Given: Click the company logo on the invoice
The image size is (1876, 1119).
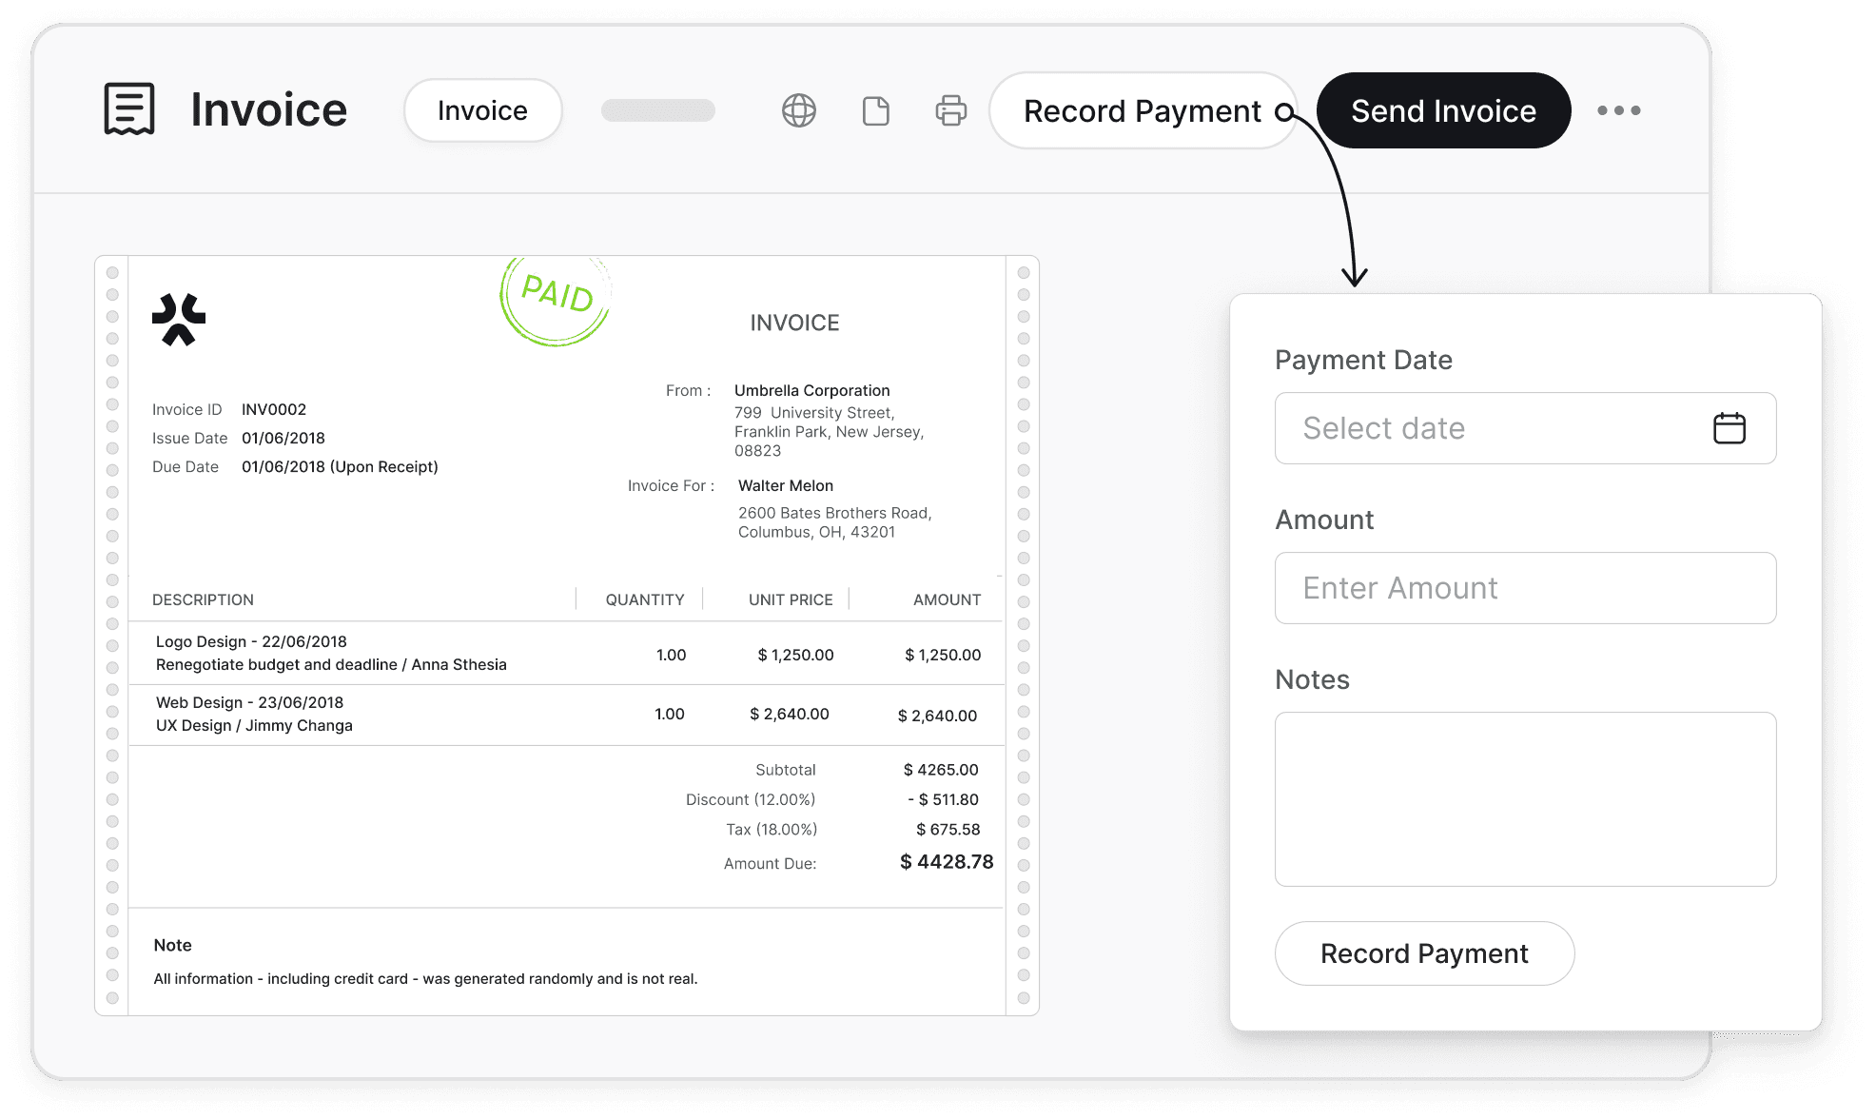Looking at the screenshot, I should tap(179, 320).
